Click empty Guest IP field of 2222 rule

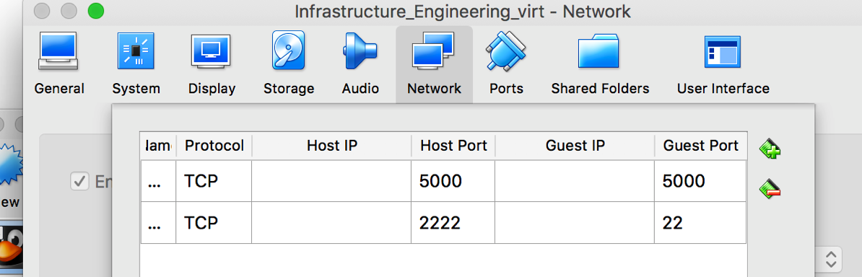[575, 222]
